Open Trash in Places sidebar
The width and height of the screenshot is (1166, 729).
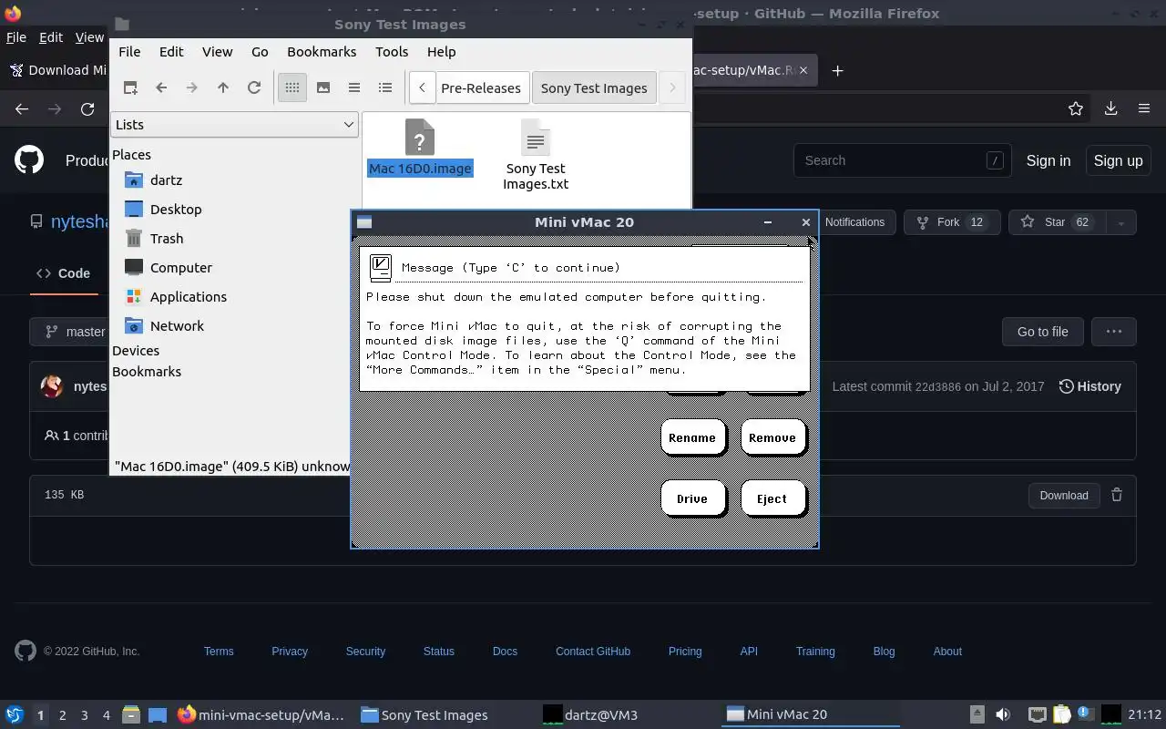[167, 239]
